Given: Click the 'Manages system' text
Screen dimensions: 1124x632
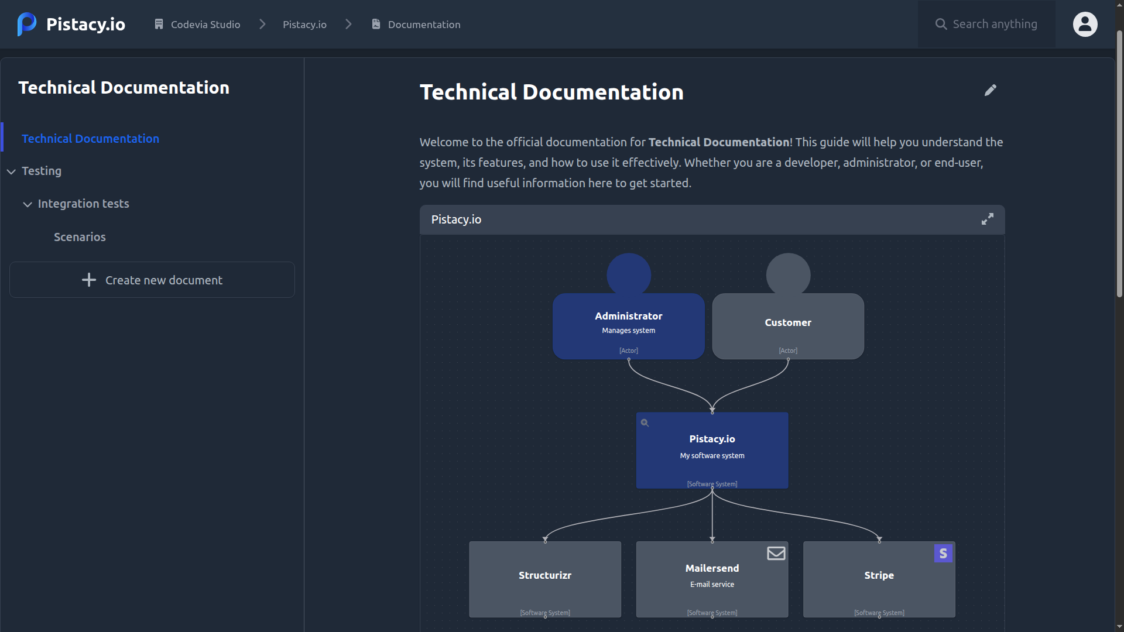Looking at the screenshot, I should point(629,331).
